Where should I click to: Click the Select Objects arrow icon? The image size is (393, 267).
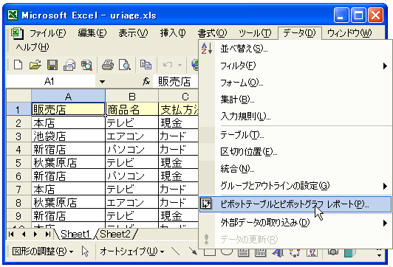(85, 252)
